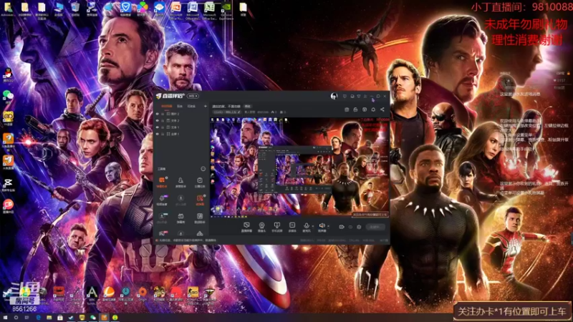Screen dimensions: 573x322
Task: Click the stream preview canvas
Action: [x=299, y=167]
